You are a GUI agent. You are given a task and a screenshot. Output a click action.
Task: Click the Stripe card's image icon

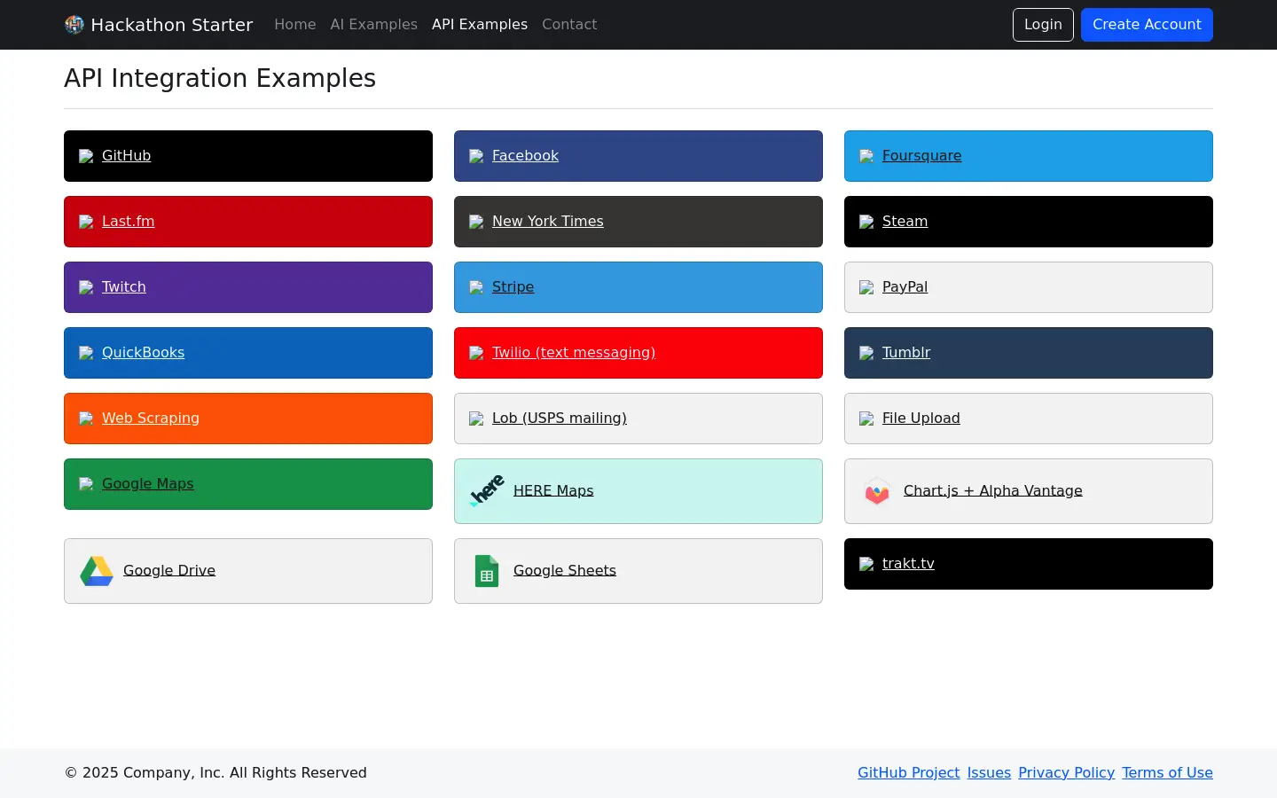[x=476, y=287]
